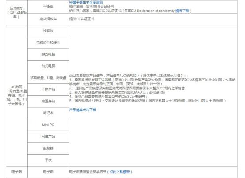Screen dimensions: 245x178
Task: Select the 台式电脑 row
Action: coord(48,66)
